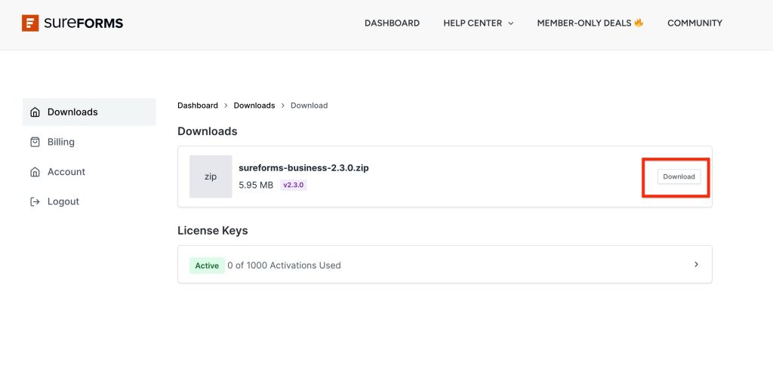Select the zip file thumbnail
The image size is (773, 368).
(211, 176)
